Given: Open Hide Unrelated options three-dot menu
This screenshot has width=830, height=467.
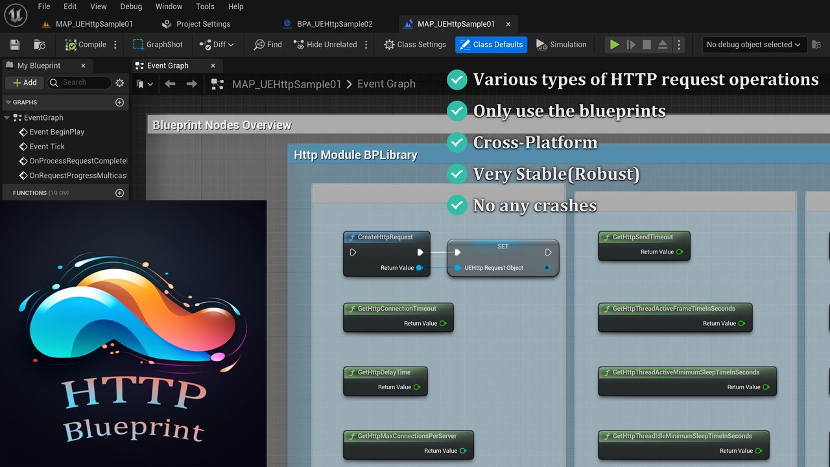Looking at the screenshot, I should (x=366, y=45).
